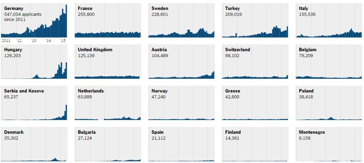Select the Turkey chart panel
This screenshot has height=163, width=364.
click(x=255, y=20)
